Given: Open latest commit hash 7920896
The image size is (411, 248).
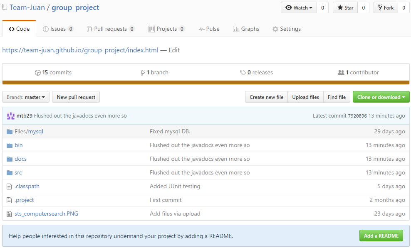Looking at the screenshot, I should coord(357,116).
